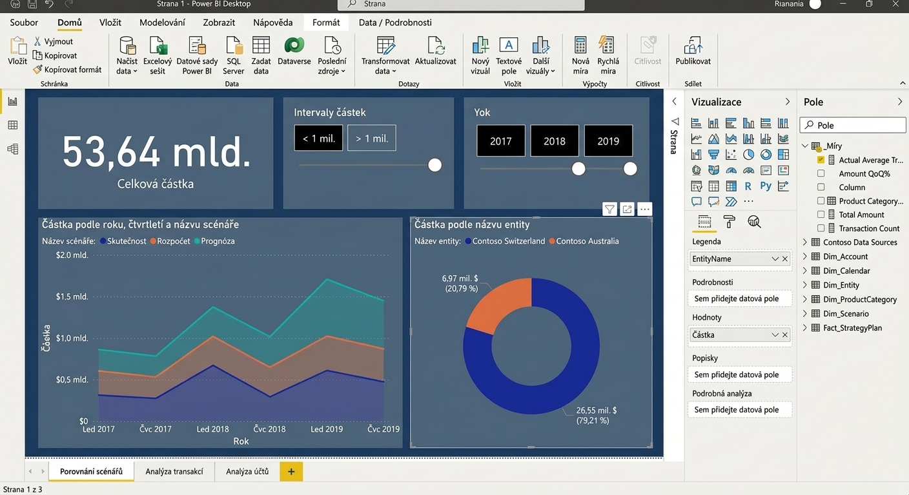The width and height of the screenshot is (909, 495).
Task: Select the pie chart visual type
Action: pyautogui.click(x=748, y=154)
